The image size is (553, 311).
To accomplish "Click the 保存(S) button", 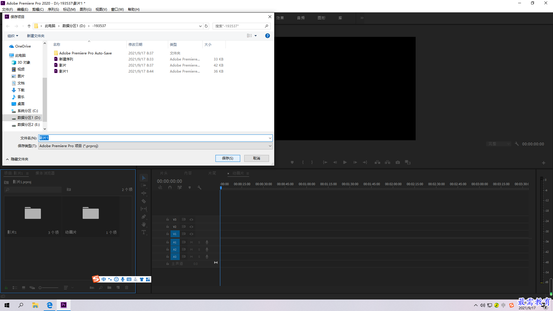I will pyautogui.click(x=228, y=158).
